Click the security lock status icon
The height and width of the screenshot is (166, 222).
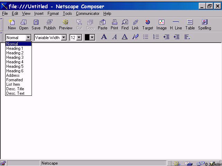pos(3,163)
